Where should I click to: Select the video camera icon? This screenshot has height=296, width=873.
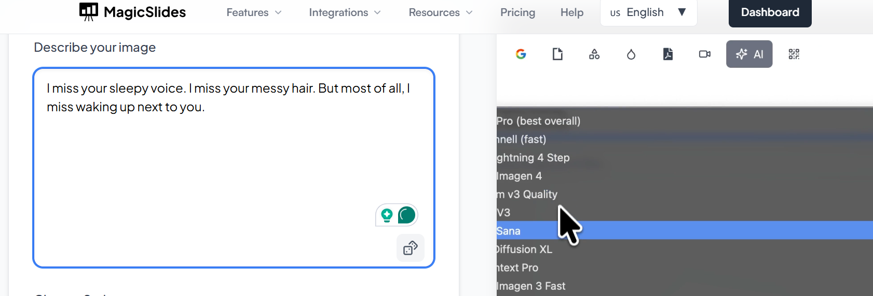(x=705, y=54)
